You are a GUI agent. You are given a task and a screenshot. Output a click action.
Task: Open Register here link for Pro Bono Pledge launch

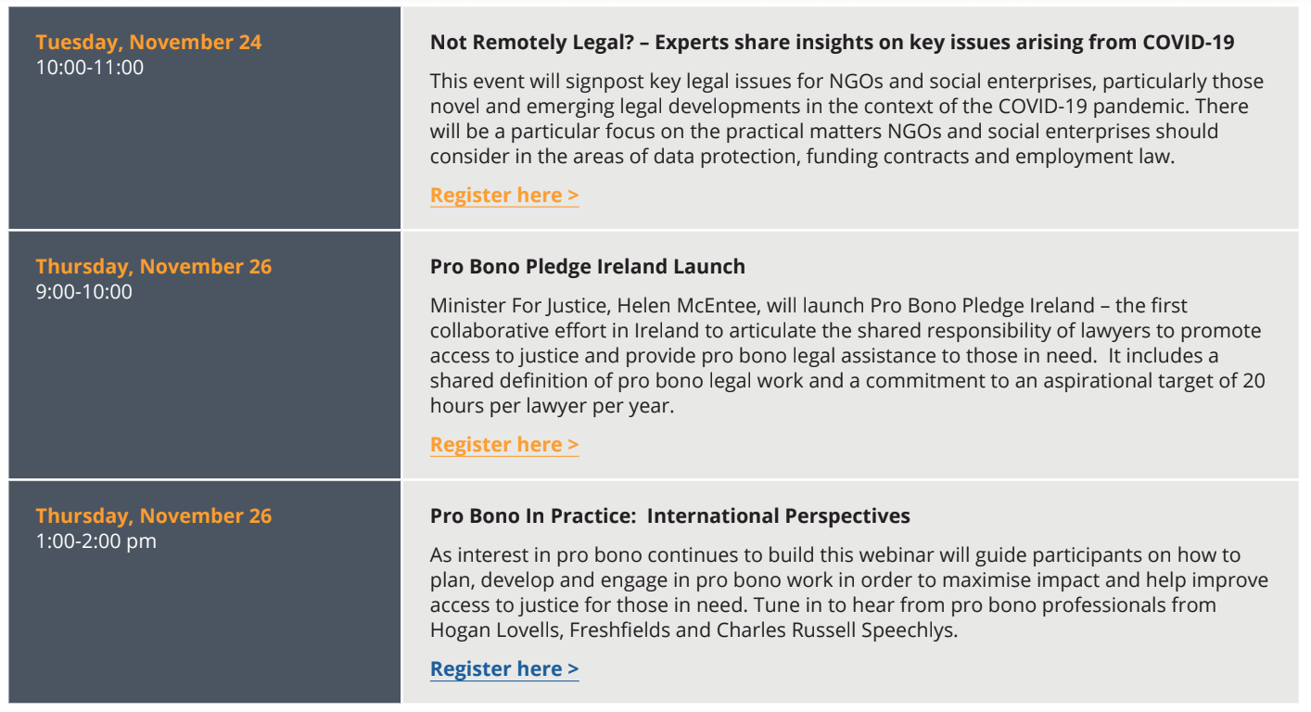pyautogui.click(x=504, y=445)
